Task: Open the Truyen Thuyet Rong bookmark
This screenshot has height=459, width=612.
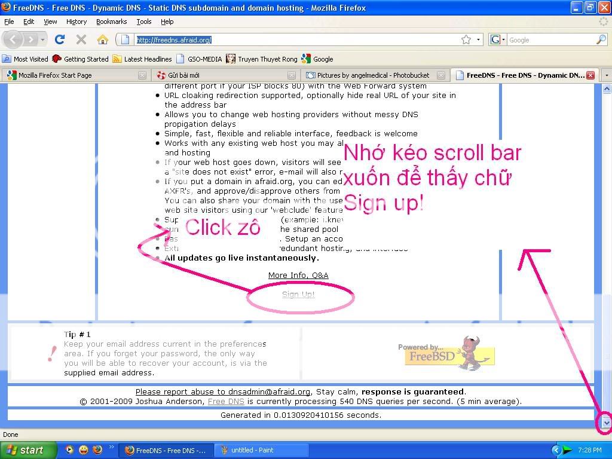Action: [262, 59]
